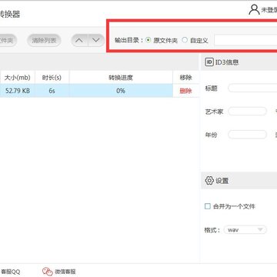Delete the file via red 删除 link
The width and height of the screenshot is (277, 277).
click(x=185, y=91)
